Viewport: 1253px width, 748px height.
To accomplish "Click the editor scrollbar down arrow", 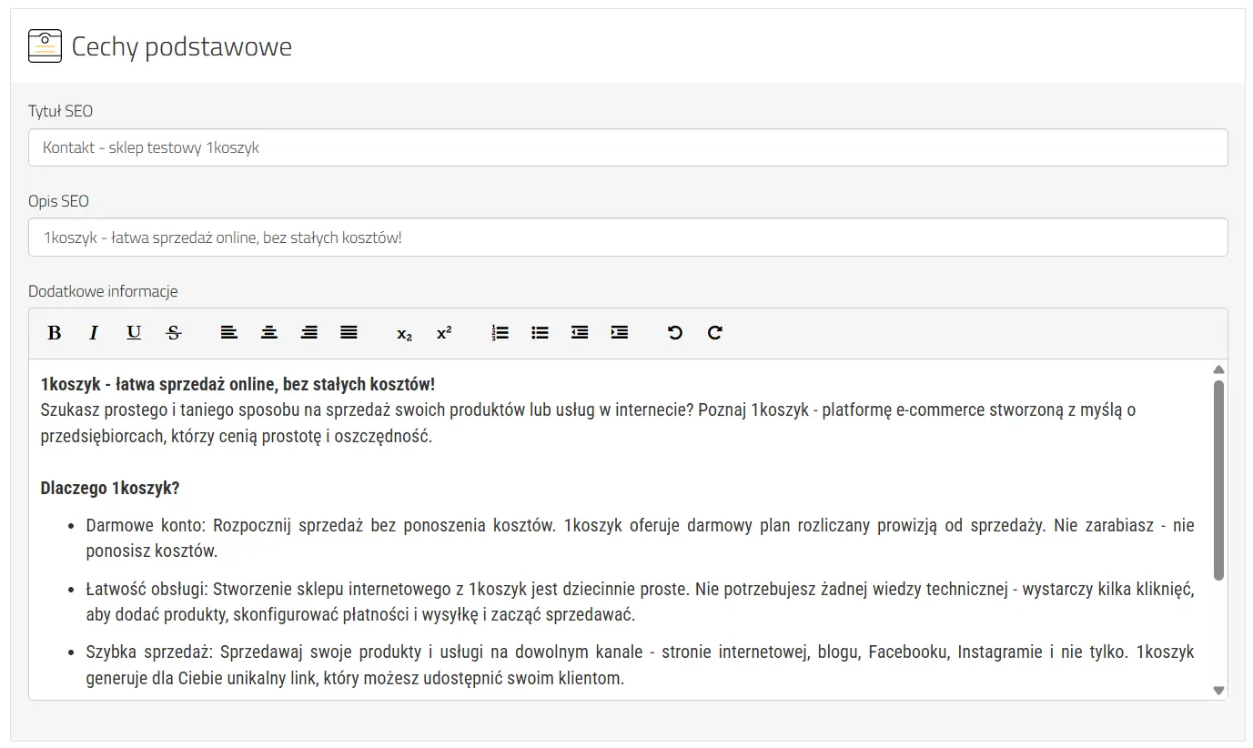I will click(1219, 691).
